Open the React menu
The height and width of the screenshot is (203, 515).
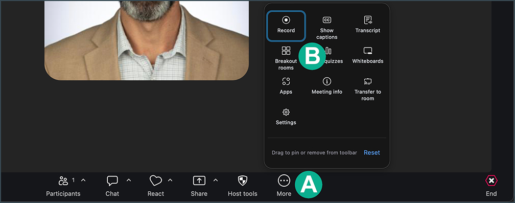[156, 186]
